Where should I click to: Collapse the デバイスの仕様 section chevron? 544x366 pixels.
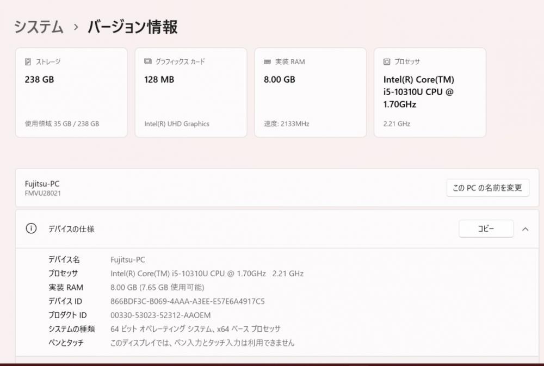point(526,229)
